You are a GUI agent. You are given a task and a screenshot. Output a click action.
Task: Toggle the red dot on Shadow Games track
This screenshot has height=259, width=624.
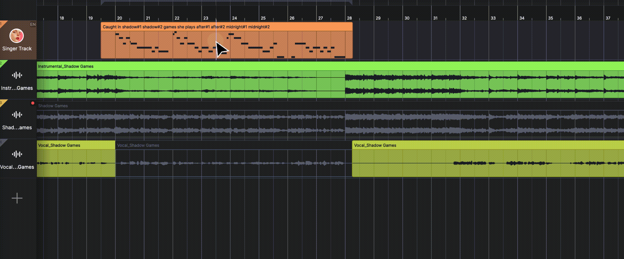(x=33, y=103)
